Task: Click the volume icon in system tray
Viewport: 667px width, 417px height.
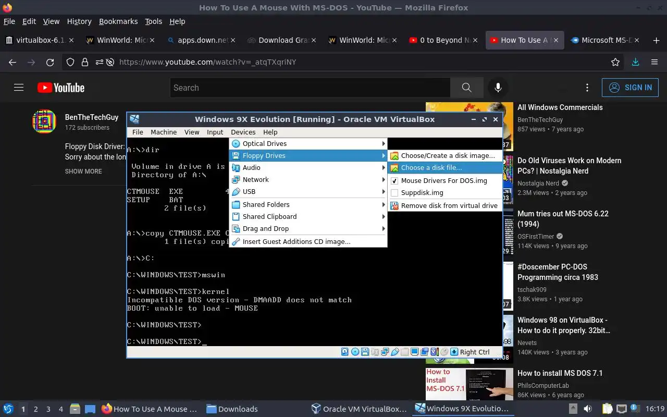Action: coord(588,409)
